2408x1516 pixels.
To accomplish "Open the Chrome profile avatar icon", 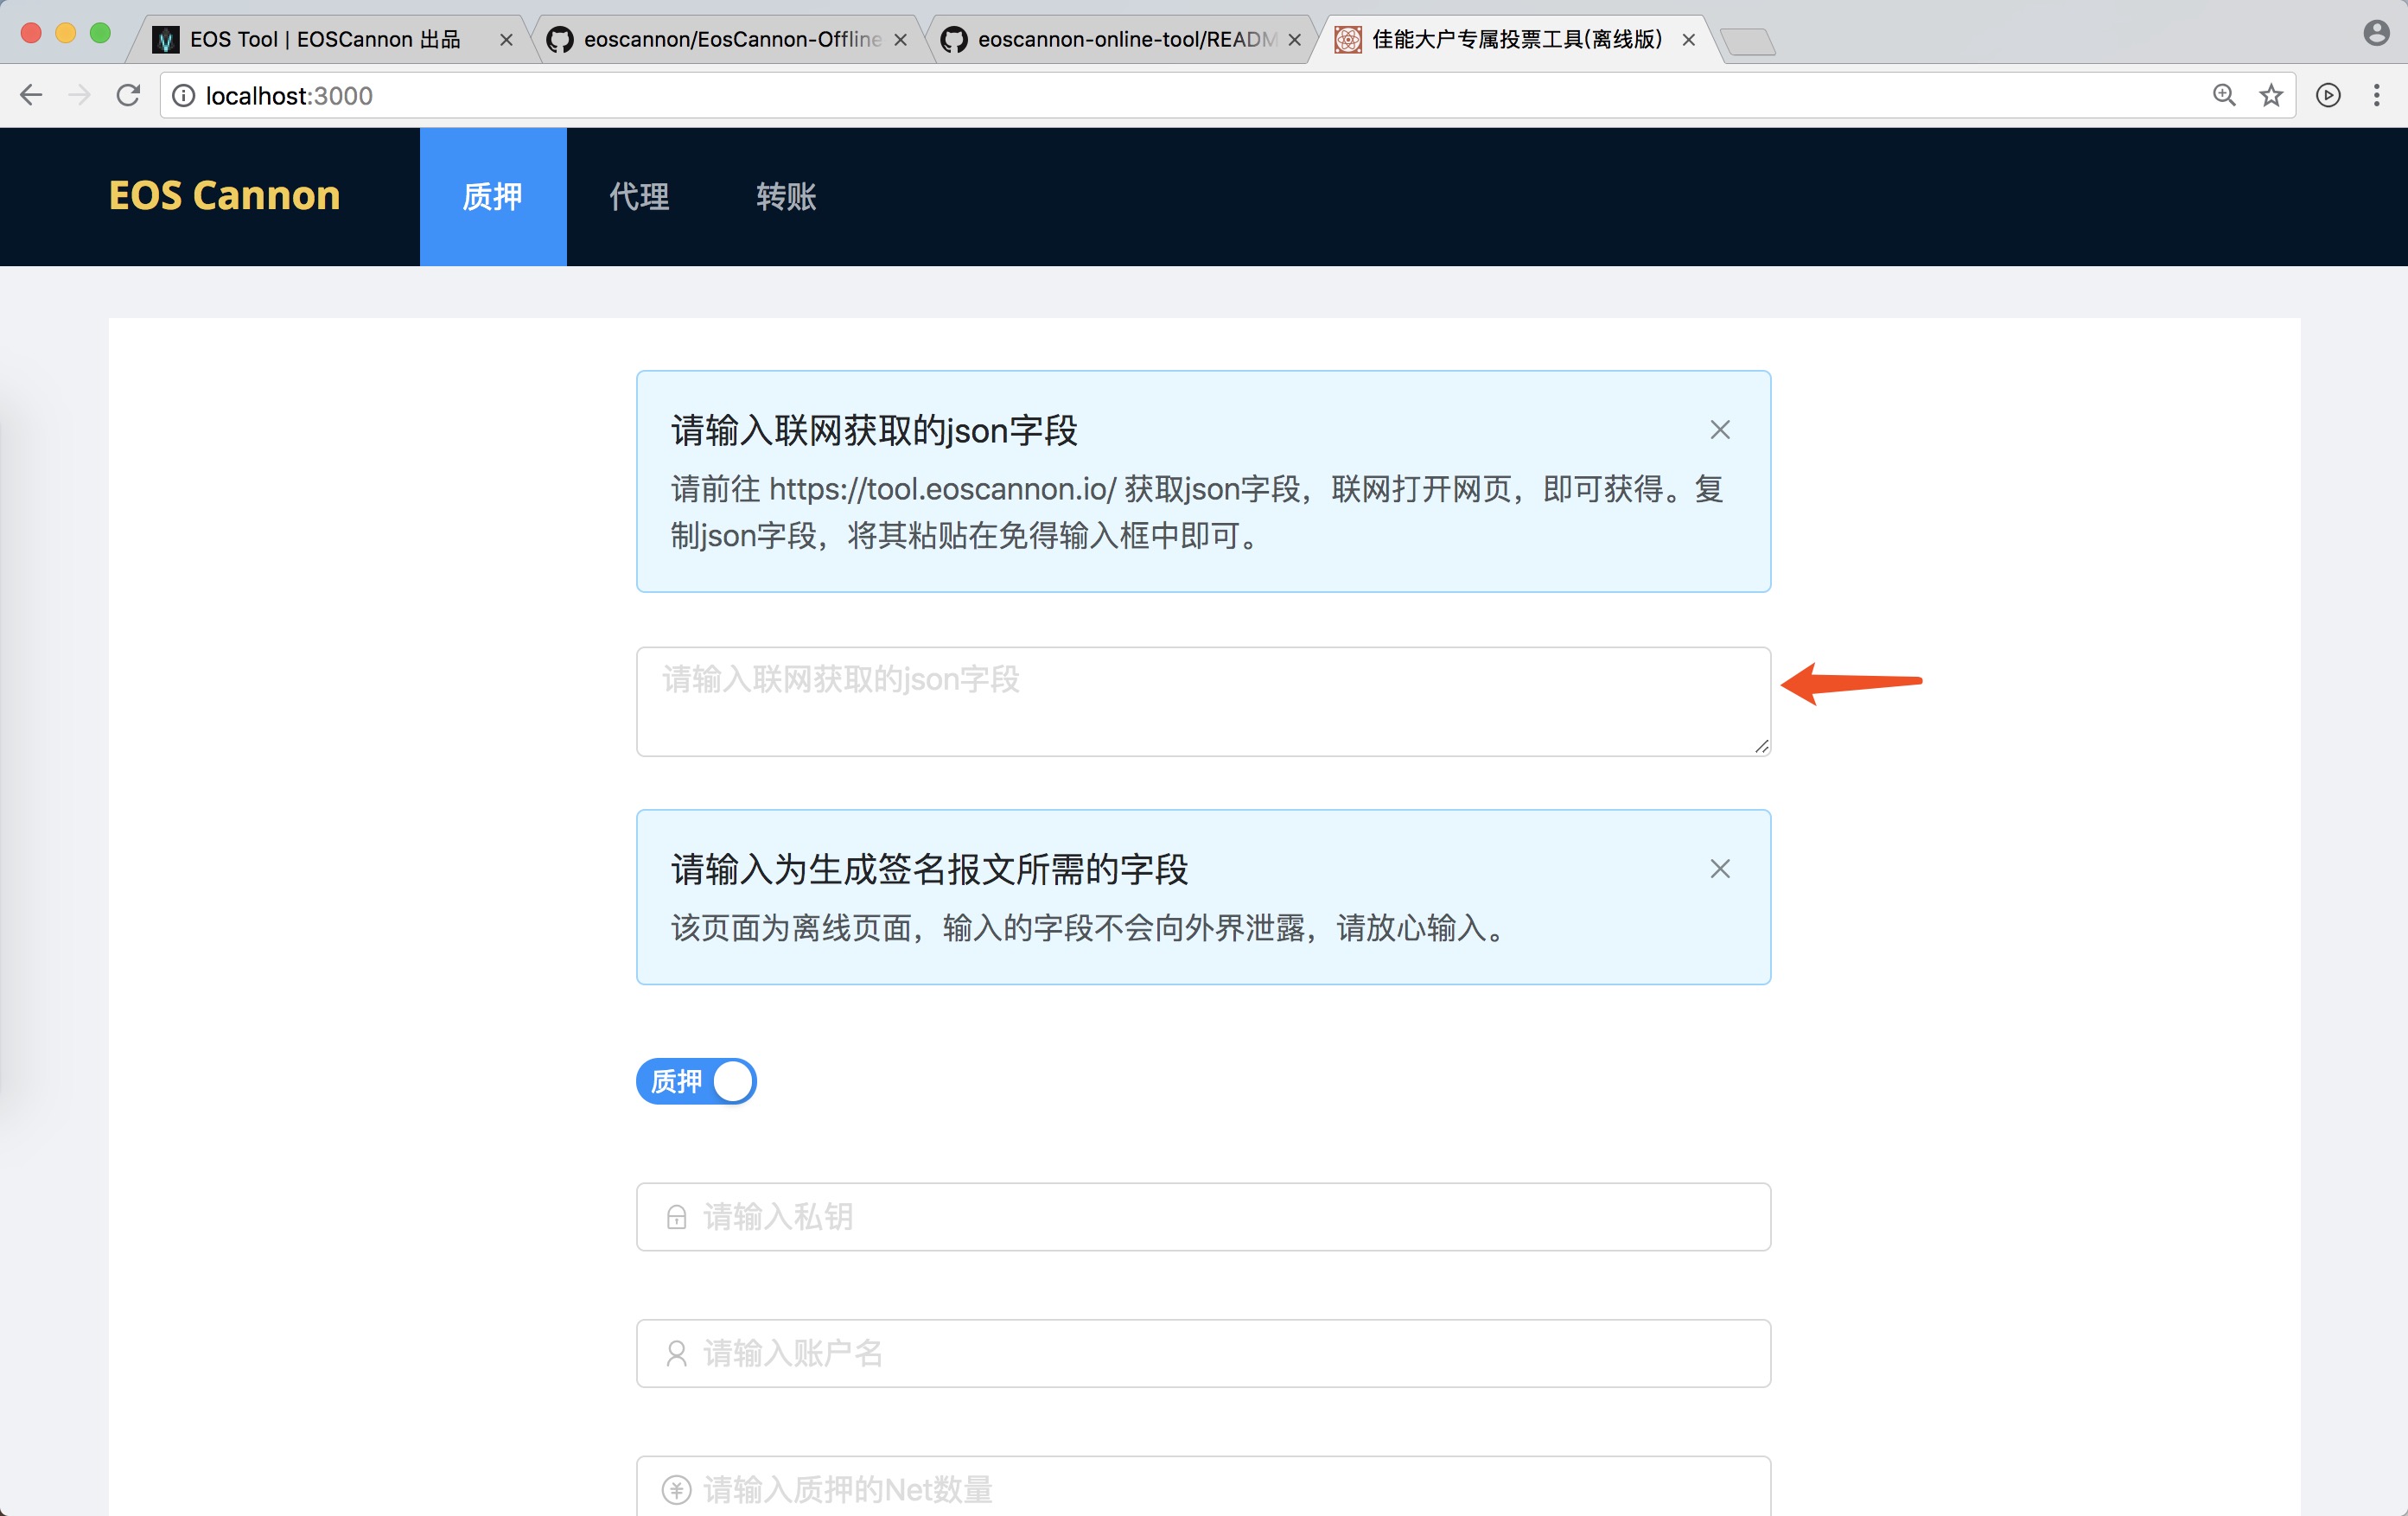I will tap(2376, 33).
